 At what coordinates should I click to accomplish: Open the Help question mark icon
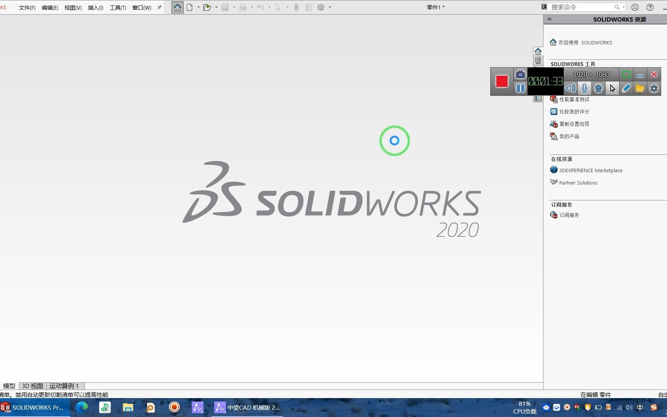[x=650, y=7]
